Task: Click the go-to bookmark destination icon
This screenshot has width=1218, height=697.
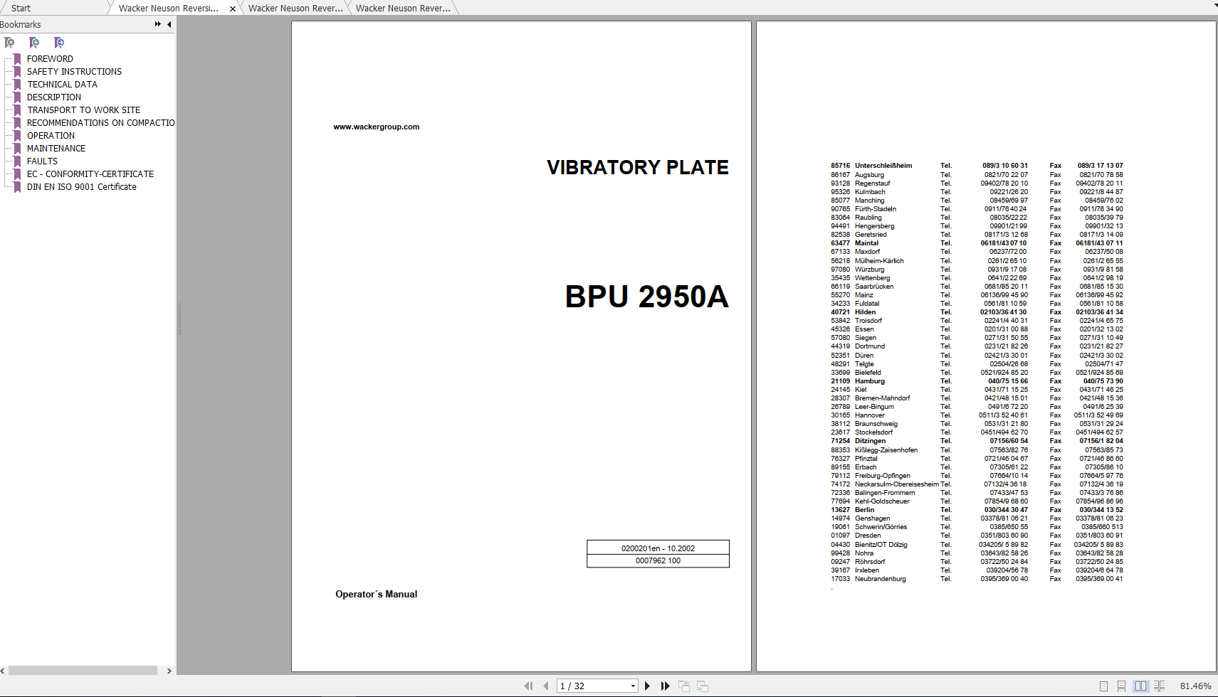Action: tap(59, 43)
